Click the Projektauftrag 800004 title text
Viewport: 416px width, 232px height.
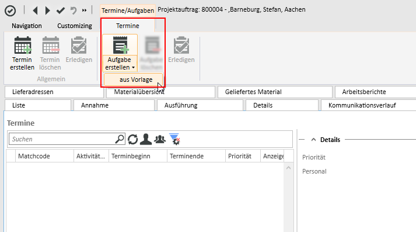click(x=232, y=9)
